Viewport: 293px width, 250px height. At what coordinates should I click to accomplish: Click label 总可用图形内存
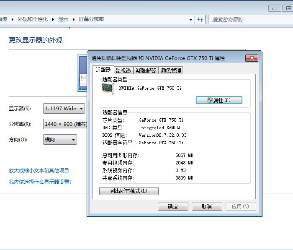[121, 155]
